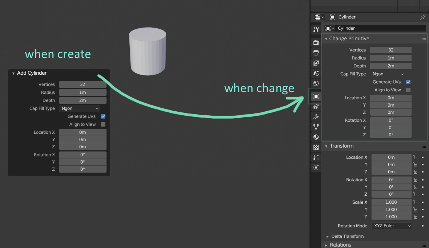This screenshot has width=429, height=248.
Task: Expand the Relations panel
Action: click(326, 245)
